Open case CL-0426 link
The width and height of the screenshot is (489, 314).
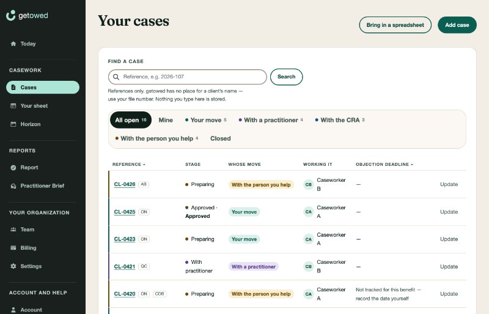coord(125,184)
